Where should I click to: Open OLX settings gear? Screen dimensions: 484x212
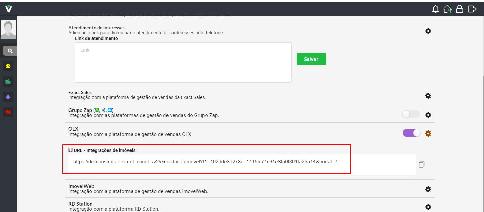click(428, 134)
